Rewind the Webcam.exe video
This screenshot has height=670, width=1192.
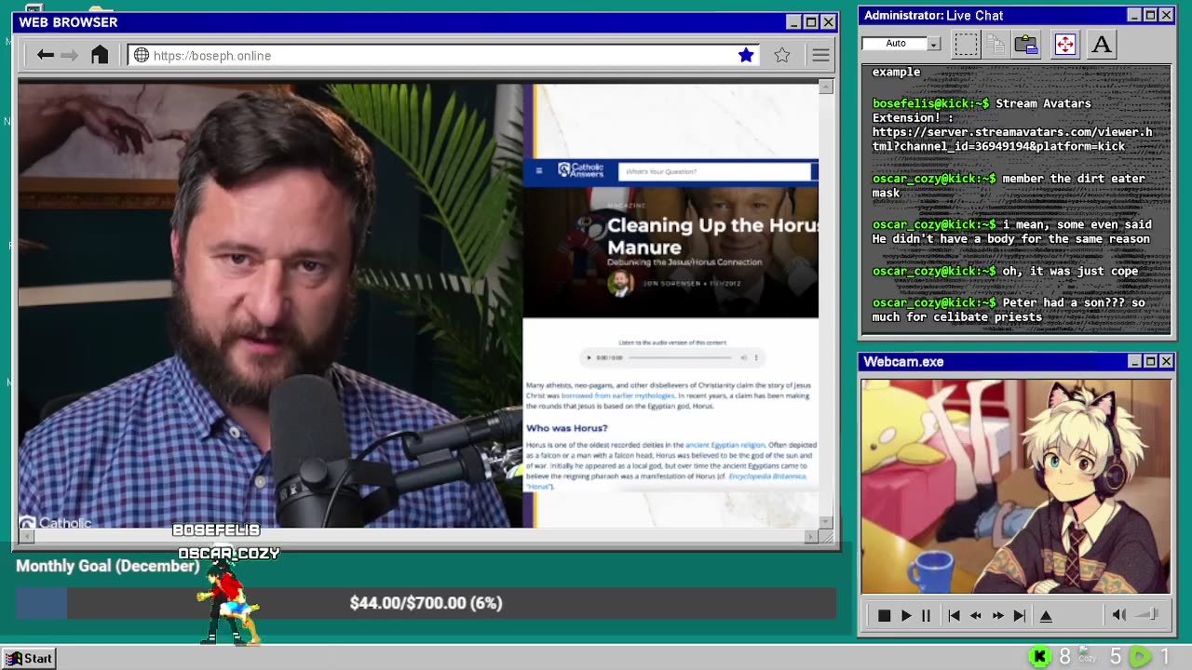975,615
